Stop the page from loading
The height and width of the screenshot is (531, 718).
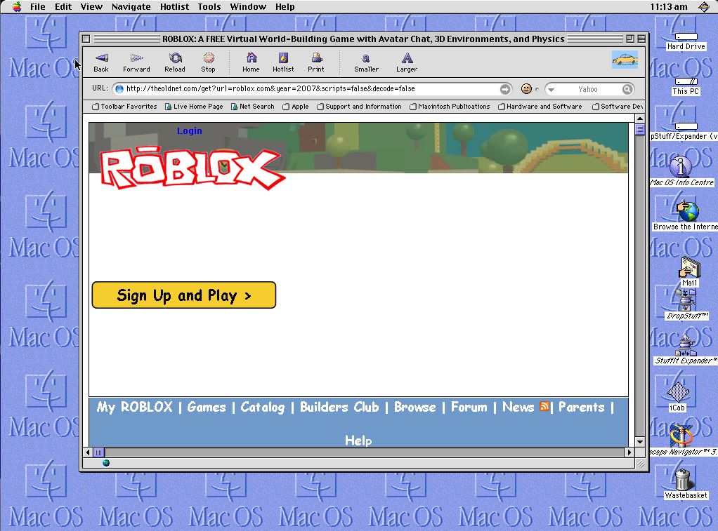(209, 59)
